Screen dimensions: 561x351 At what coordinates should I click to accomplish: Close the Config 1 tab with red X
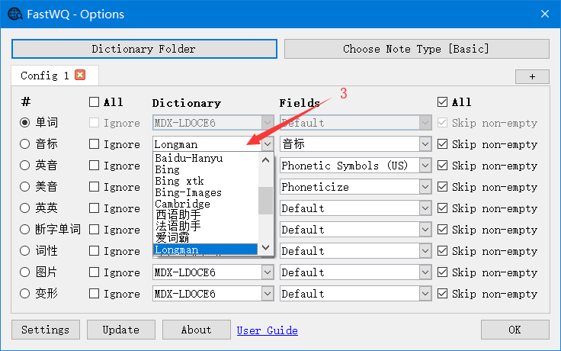click(80, 76)
